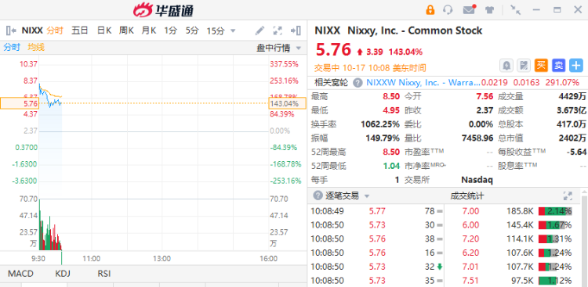Contact support via headset icon

(x=448, y=10)
